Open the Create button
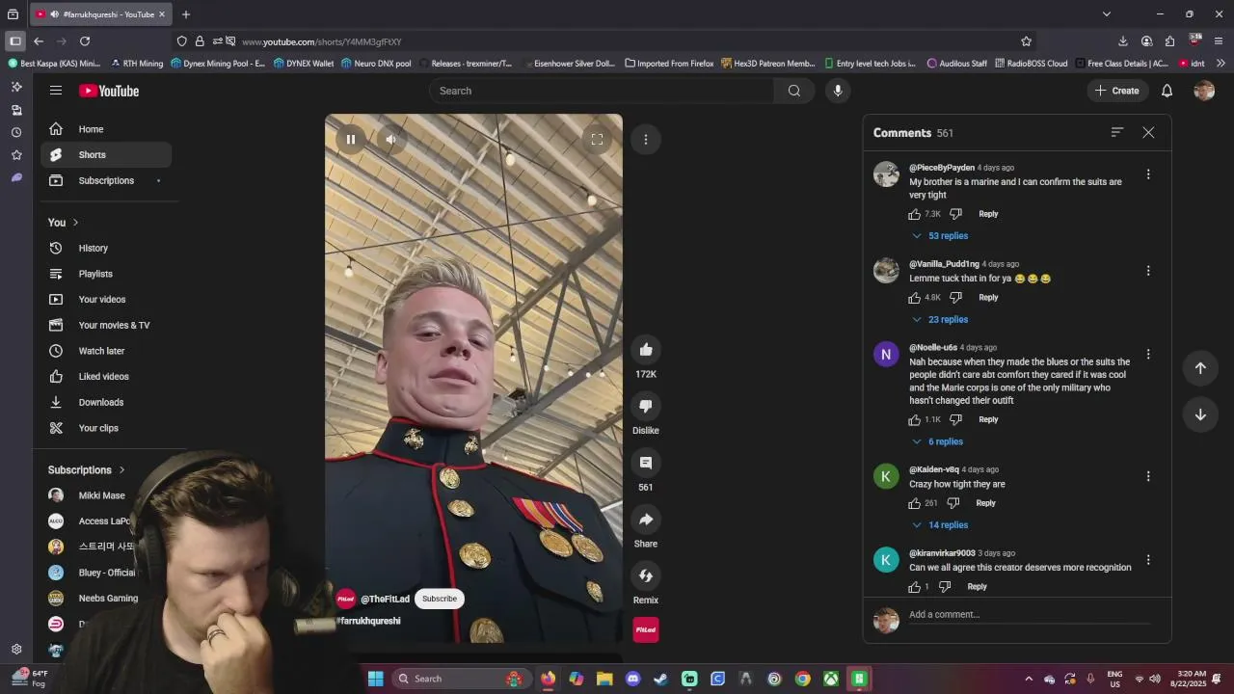The height and width of the screenshot is (694, 1234). (1116, 91)
